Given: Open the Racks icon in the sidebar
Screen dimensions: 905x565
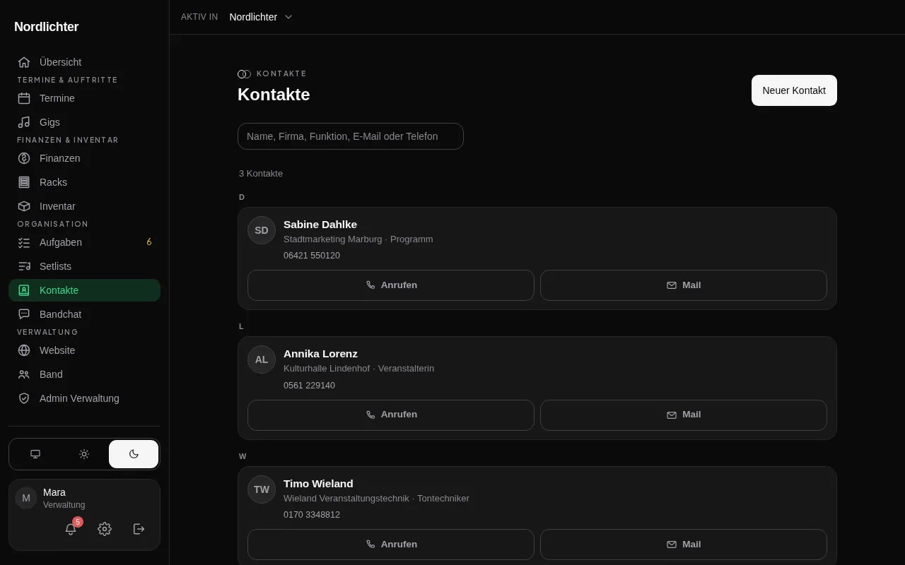Looking at the screenshot, I should point(24,182).
